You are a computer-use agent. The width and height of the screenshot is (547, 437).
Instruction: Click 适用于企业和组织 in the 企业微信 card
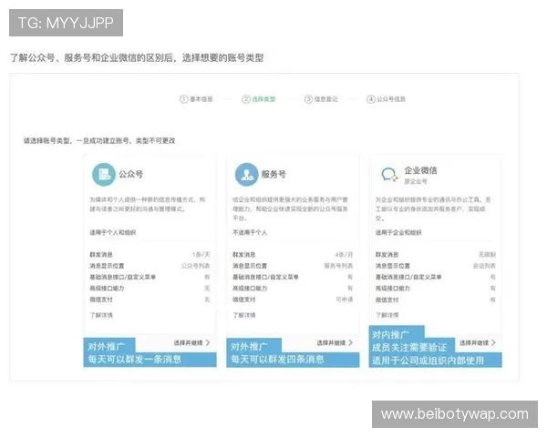pyautogui.click(x=398, y=232)
